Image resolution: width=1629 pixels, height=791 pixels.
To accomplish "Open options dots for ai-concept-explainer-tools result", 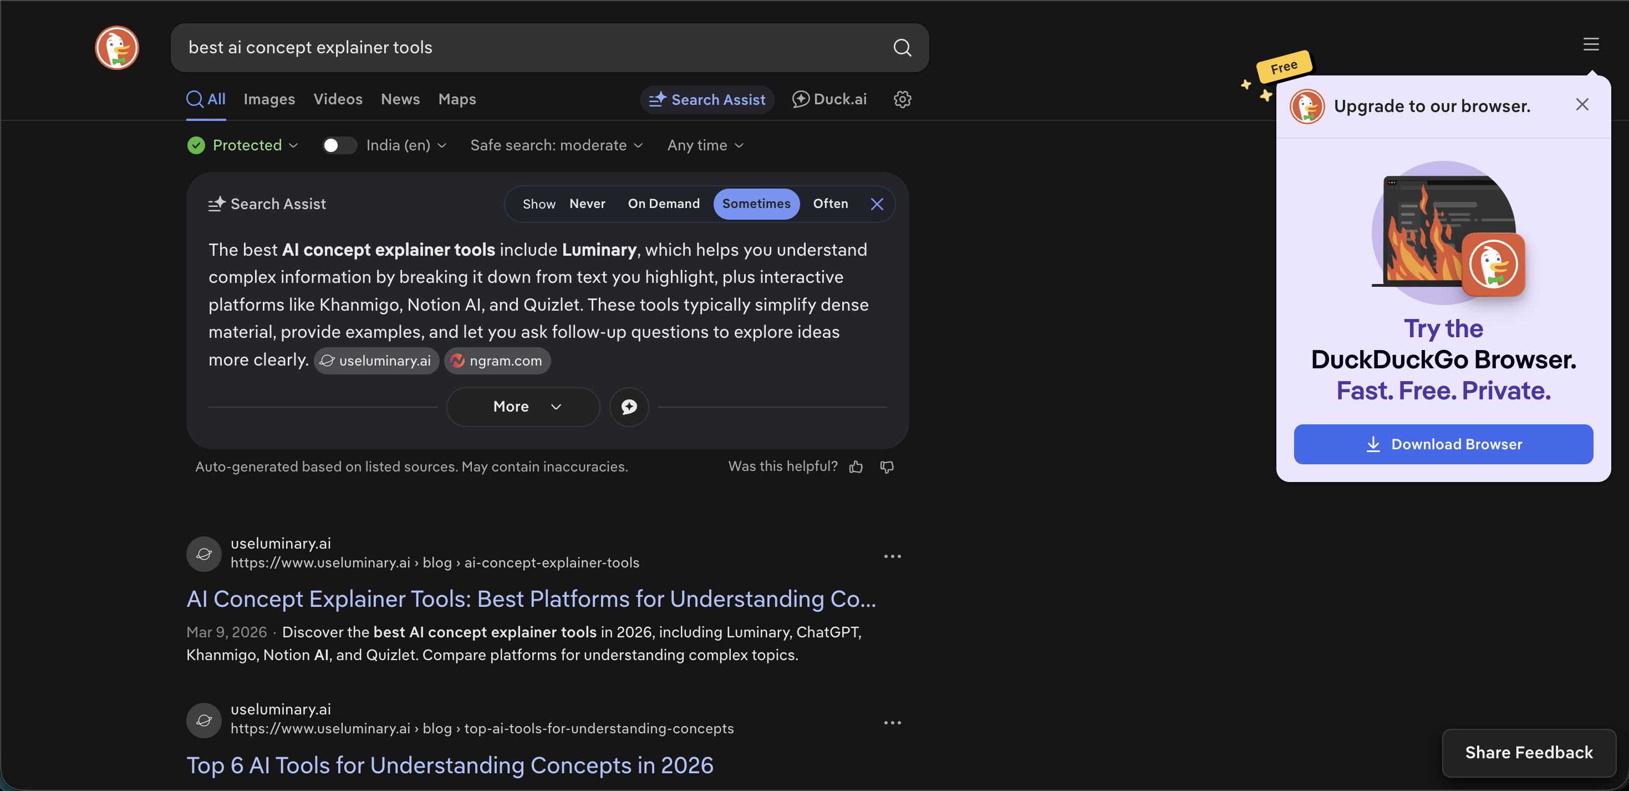I will point(892,556).
